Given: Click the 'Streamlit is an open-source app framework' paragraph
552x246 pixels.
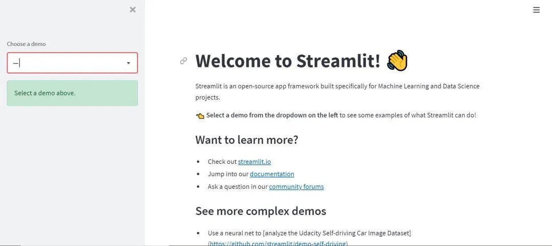Looking at the screenshot, I should tap(337, 92).
